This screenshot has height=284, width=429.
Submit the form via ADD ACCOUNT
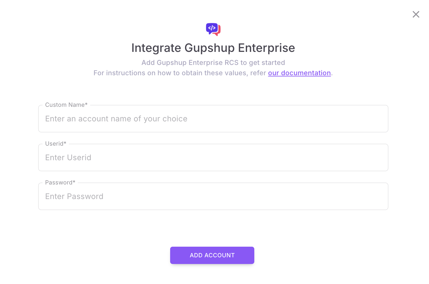click(x=212, y=255)
